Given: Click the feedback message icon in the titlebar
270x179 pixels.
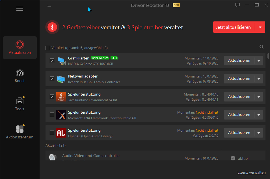Looking at the screenshot, I should pyautogui.click(x=237, y=5).
